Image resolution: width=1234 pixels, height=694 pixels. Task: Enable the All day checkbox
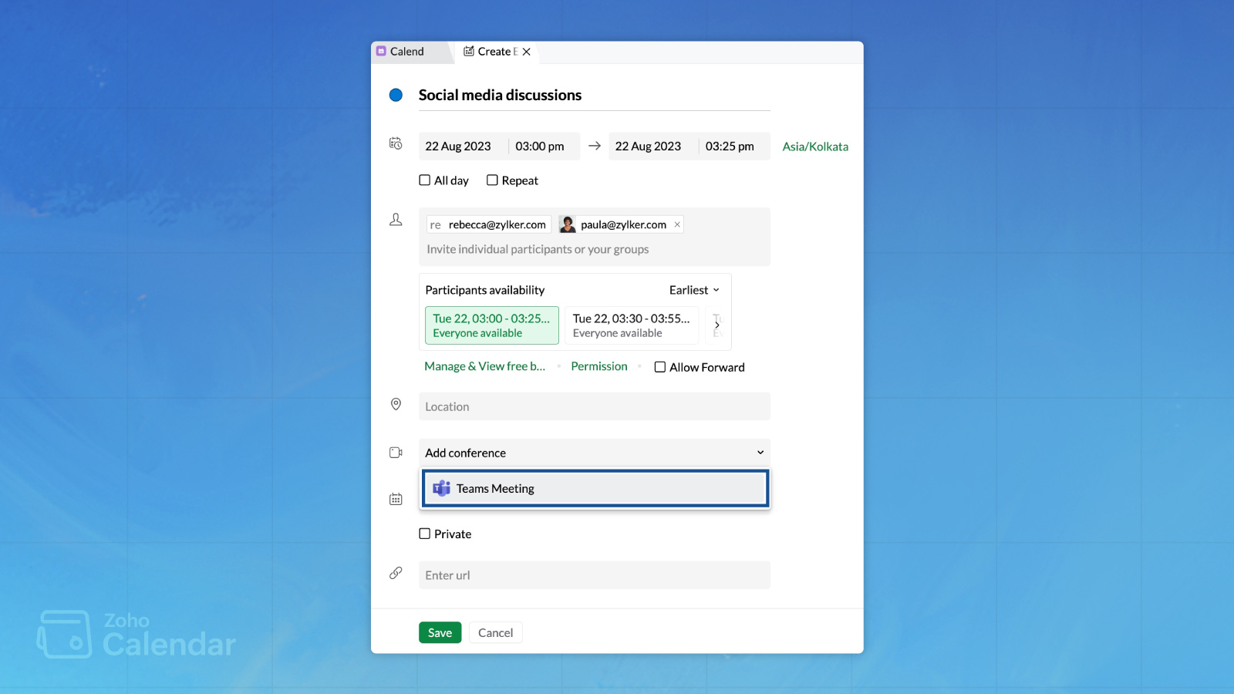click(x=425, y=180)
